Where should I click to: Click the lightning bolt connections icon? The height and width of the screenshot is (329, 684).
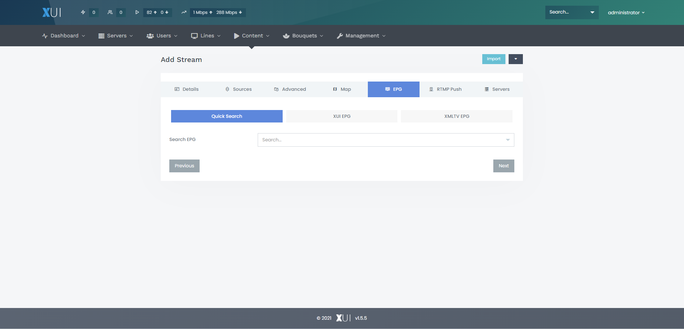pyautogui.click(x=83, y=12)
